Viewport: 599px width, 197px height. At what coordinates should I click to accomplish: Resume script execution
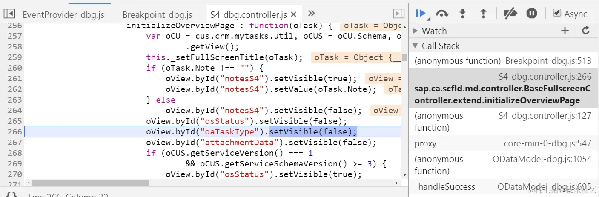click(x=421, y=14)
